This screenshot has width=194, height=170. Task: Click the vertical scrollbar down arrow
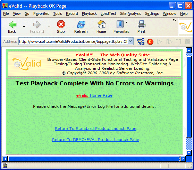click(x=189, y=153)
